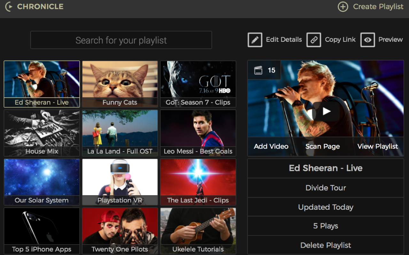The height and width of the screenshot is (255, 409).
Task: Play the Ed Sheeran preview video
Action: point(326,111)
